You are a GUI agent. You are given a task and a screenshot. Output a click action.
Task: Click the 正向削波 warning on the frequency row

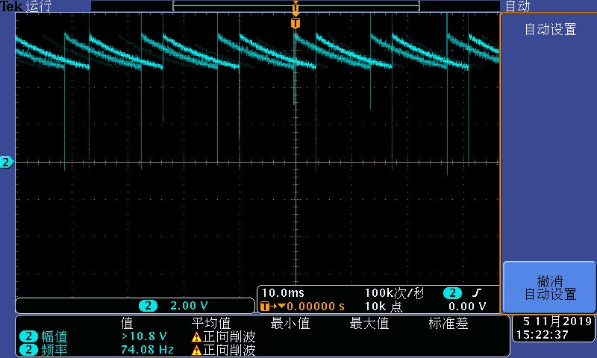[x=229, y=350]
